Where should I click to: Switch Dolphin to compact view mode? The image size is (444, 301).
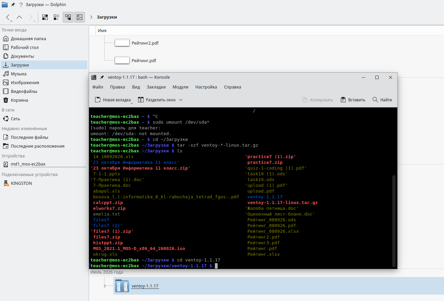57,17
